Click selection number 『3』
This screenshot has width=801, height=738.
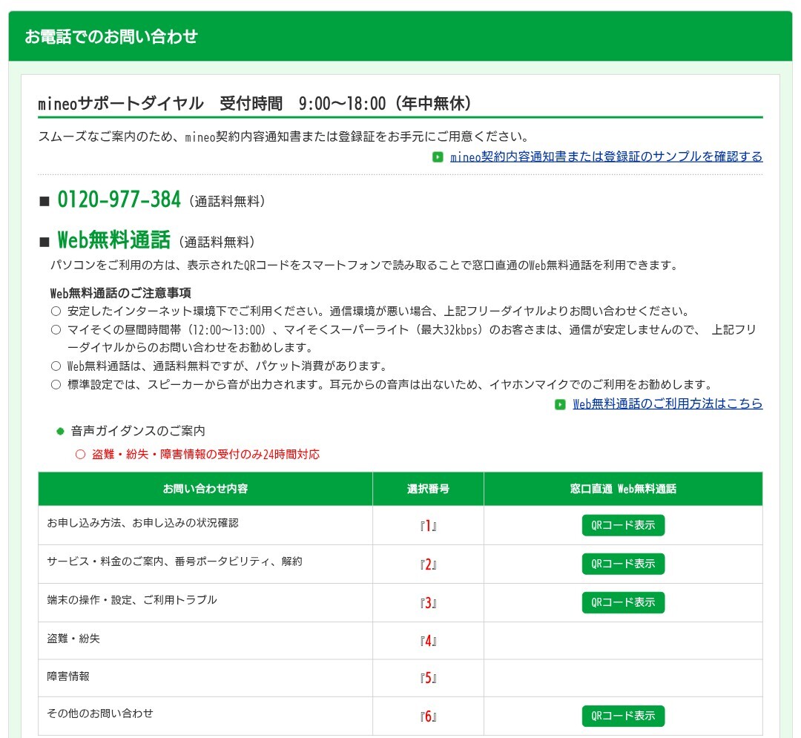click(x=428, y=603)
